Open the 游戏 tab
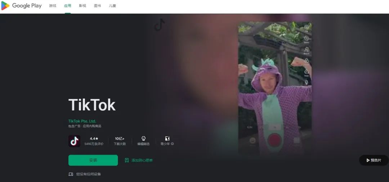 pyautogui.click(x=53, y=6)
